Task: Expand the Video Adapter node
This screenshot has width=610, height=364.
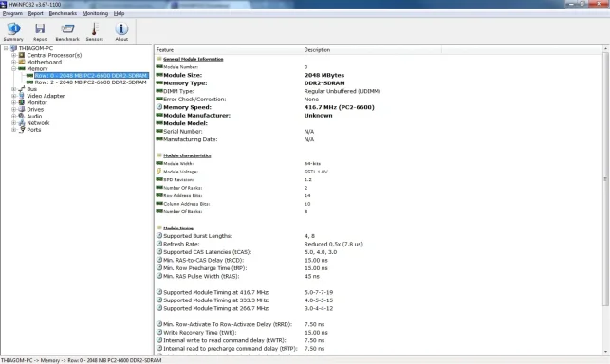Action: click(x=14, y=96)
